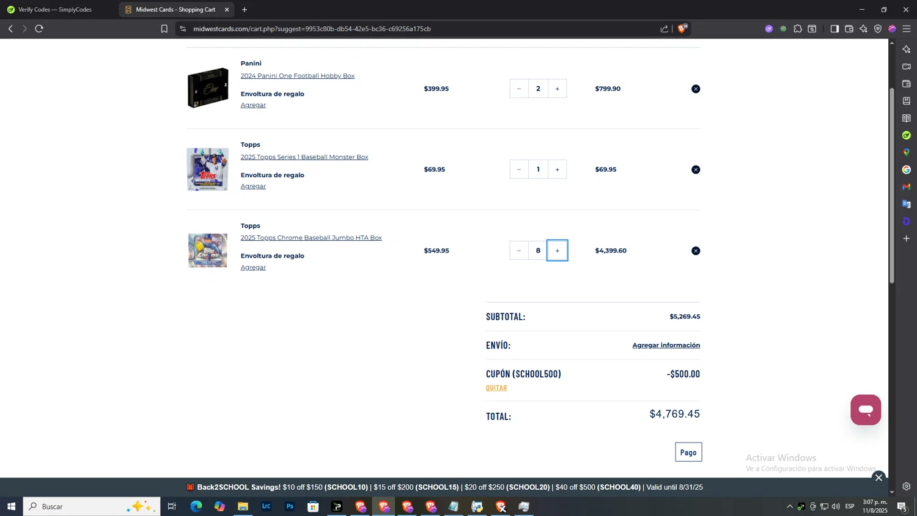This screenshot has height=516, width=917.
Task: Click the Topps Chrome Jumbo box thumbnail
Action: pos(208,251)
